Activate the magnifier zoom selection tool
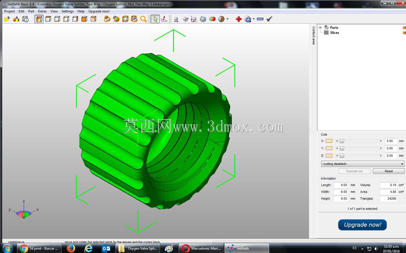Screen dimensions: 406x253 [x=144, y=19]
